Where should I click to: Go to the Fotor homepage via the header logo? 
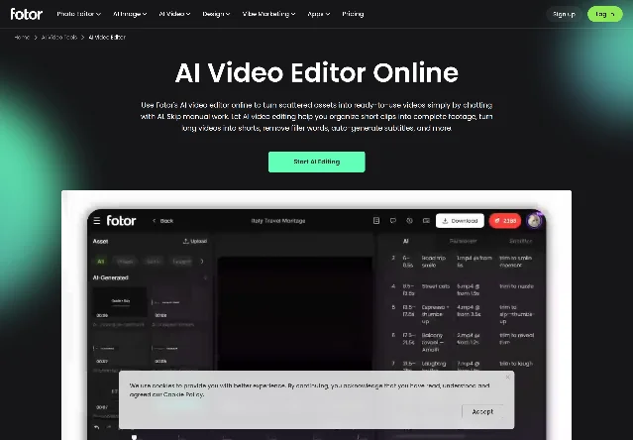[x=27, y=14]
